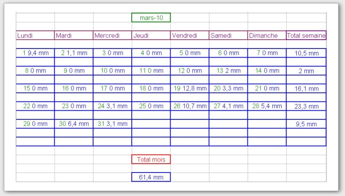Select the 23,3 mm weekly total cell

coord(307,106)
